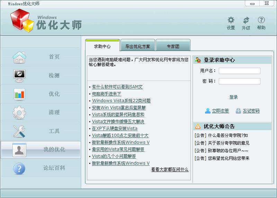277x198 pixels.
Task: Select the 检测 monitor icon
Action: [19, 76]
